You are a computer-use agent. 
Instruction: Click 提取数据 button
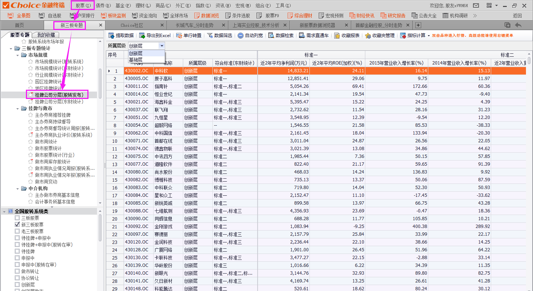(121, 36)
